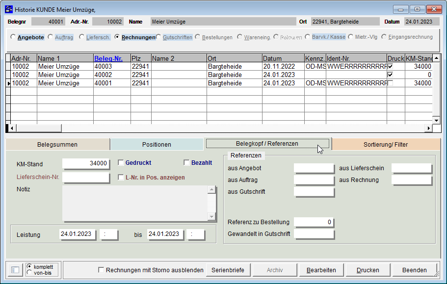Click the Referenz zu Bestellung field
Image resolution: width=447 pixels, height=284 pixels.
314,222
